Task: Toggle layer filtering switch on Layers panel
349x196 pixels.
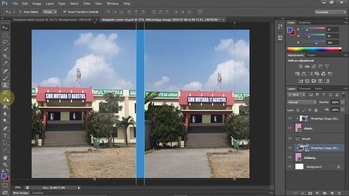Action: tap(344, 95)
